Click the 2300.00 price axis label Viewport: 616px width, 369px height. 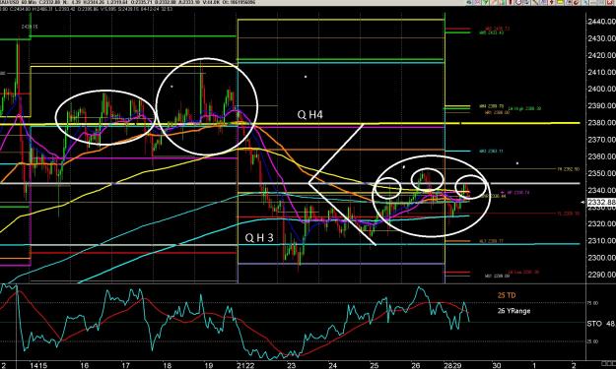(601, 258)
